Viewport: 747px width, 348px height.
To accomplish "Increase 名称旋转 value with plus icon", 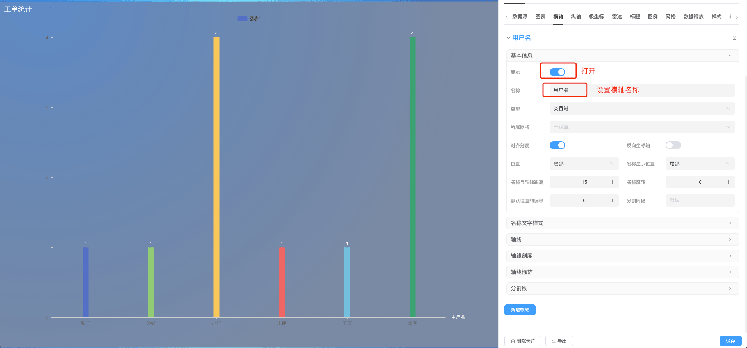I will (x=728, y=182).
